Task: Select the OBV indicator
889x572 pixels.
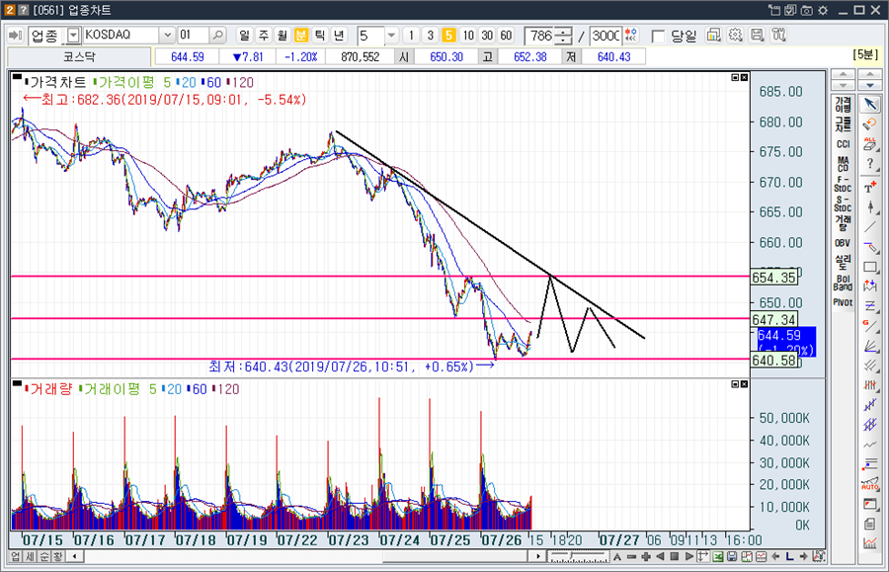Action: pos(844,243)
